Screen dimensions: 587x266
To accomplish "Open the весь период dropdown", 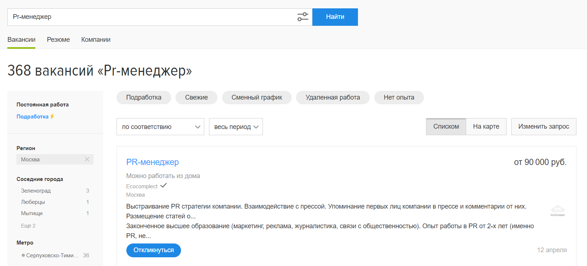I will 236,127.
